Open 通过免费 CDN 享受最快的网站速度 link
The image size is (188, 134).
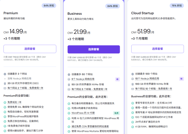(x=90, y=127)
